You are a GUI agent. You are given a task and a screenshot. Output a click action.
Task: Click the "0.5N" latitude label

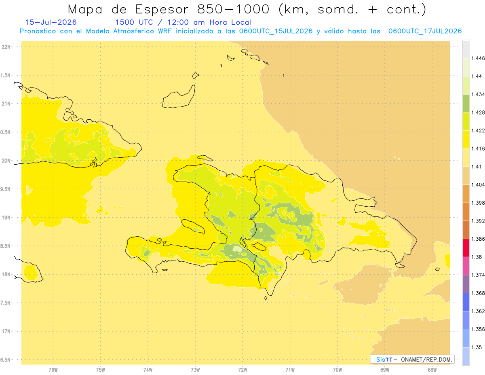click(6, 132)
